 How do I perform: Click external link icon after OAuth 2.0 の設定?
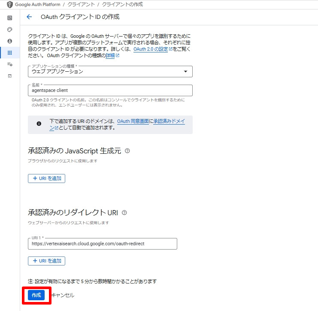[170, 49]
